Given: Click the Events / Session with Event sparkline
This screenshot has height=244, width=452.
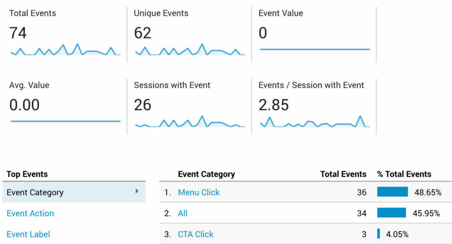Looking at the screenshot, I should [x=315, y=122].
